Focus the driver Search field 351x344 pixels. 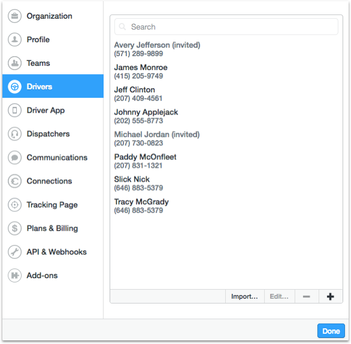(x=226, y=27)
